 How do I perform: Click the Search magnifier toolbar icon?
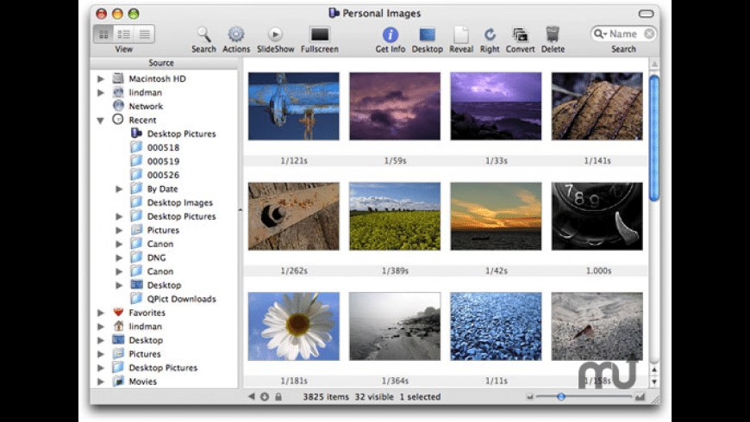click(203, 34)
